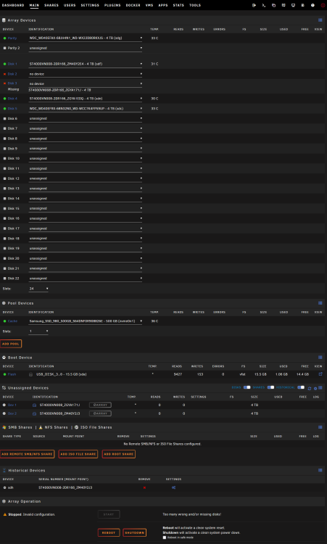Open the Flash view icon in Boot Device row

320,374
